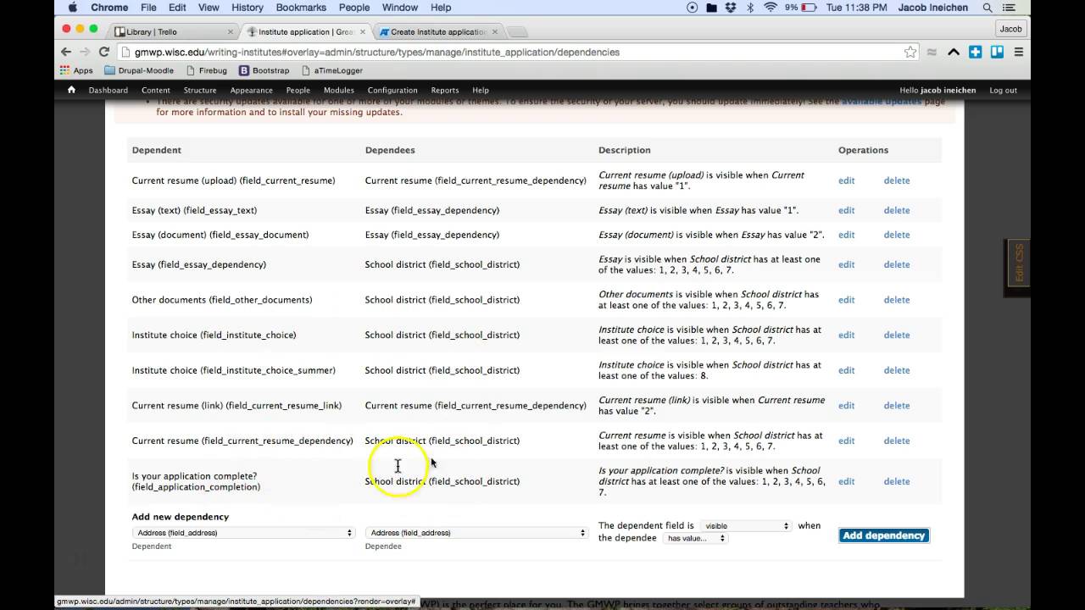The image size is (1085, 610).
Task: Click Add dependency button
Action: pos(884,535)
